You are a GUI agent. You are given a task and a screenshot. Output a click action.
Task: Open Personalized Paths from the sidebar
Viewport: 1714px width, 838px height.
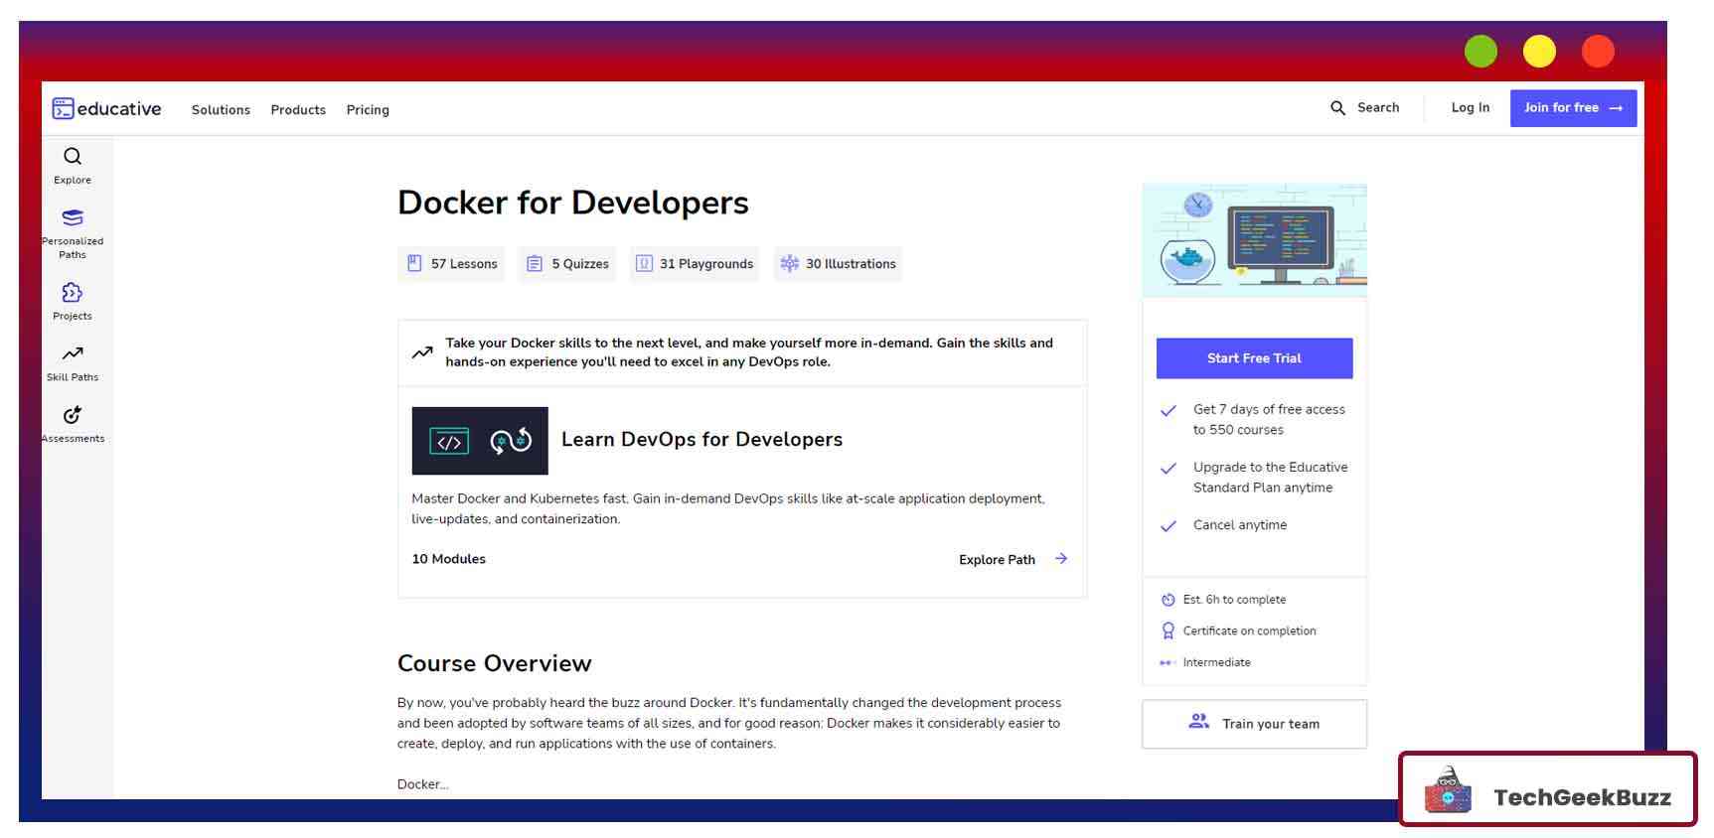click(x=73, y=218)
